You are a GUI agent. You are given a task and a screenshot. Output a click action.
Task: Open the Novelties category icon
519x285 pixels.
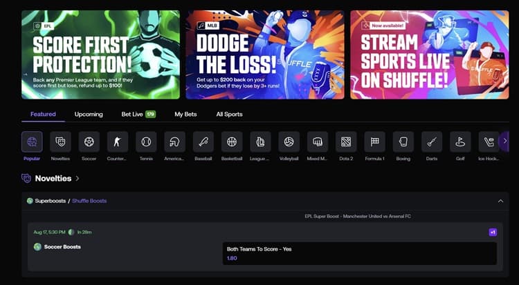[61, 141]
